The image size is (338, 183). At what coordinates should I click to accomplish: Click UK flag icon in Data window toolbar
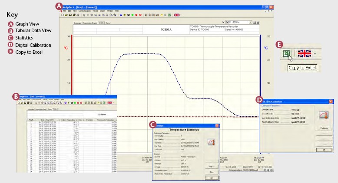point(110,103)
